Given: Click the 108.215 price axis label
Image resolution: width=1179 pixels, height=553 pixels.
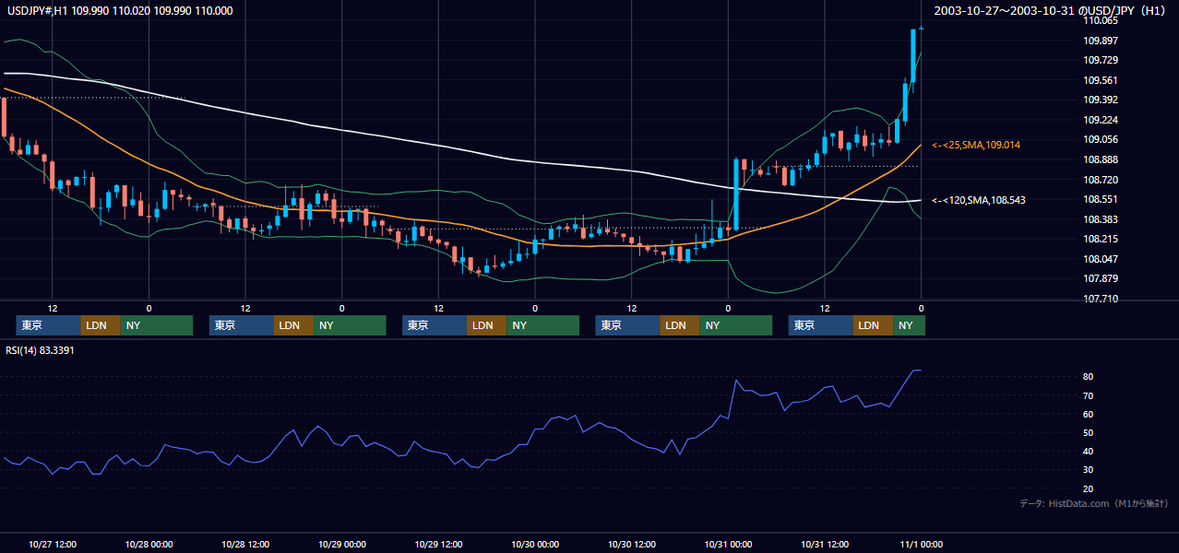Looking at the screenshot, I should click(1101, 239).
